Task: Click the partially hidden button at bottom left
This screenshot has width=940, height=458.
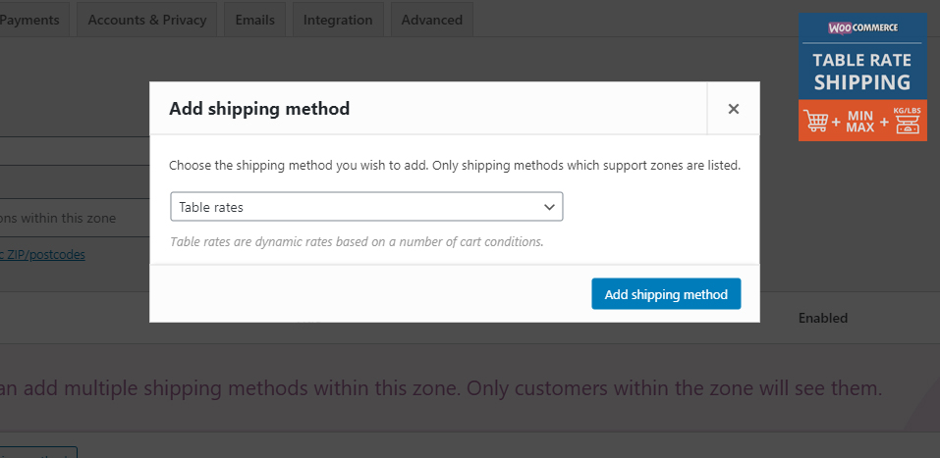Action: tap(38, 452)
